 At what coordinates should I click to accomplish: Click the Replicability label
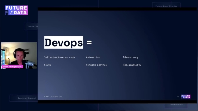click(132, 65)
